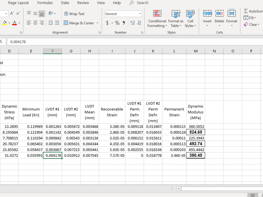Apply accounting number format dollar sign

point(107,23)
